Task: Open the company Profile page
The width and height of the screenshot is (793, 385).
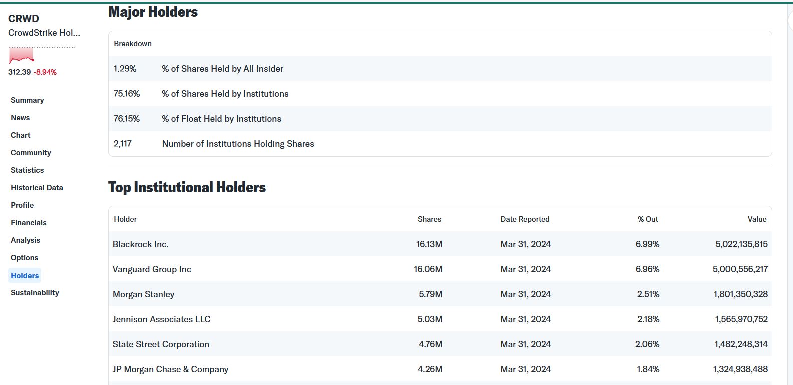Action: pos(22,205)
